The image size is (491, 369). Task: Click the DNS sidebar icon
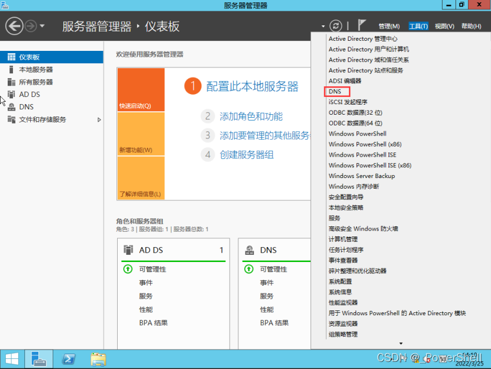11,107
